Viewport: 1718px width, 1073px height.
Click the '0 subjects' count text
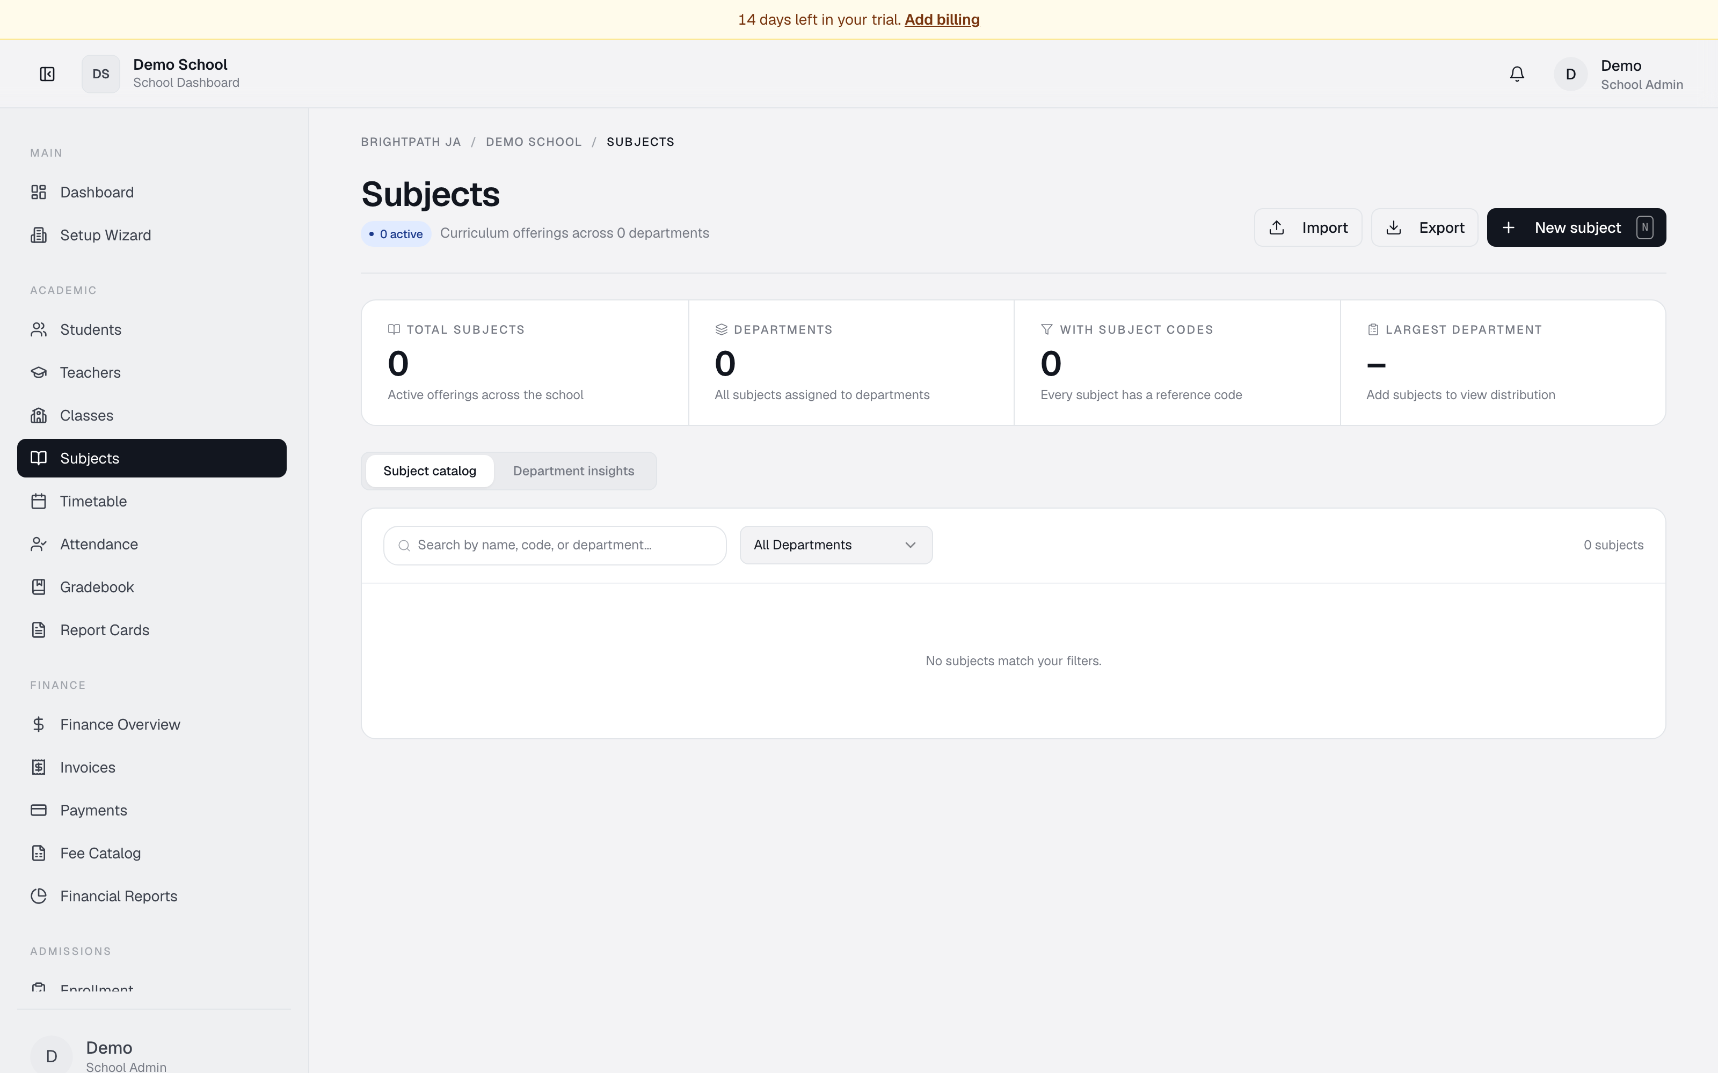pos(1613,545)
